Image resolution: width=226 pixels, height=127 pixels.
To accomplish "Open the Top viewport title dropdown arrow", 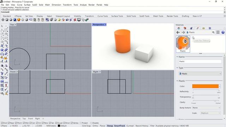I will [x=16, y=25].
